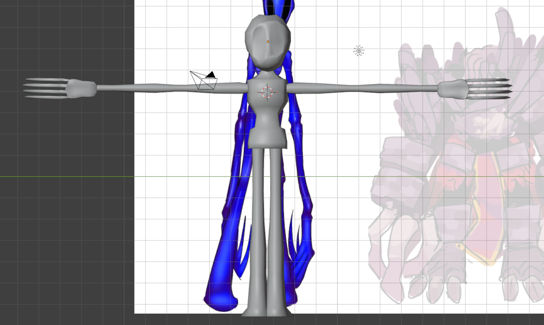Select the arm right of the torso
Image resolution: width=544 pixels, height=325 pixels.
(x=363, y=88)
